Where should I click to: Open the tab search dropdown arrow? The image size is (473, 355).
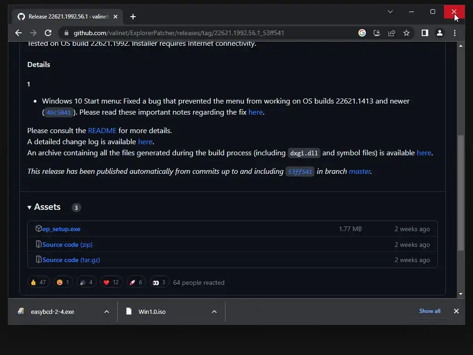coord(390,12)
